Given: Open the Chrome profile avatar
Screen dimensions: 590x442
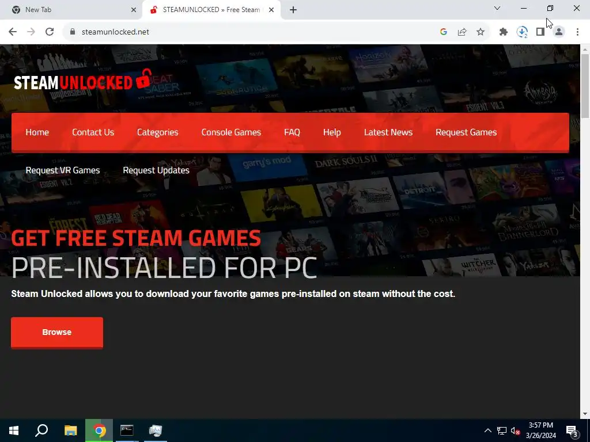Looking at the screenshot, I should tap(559, 32).
